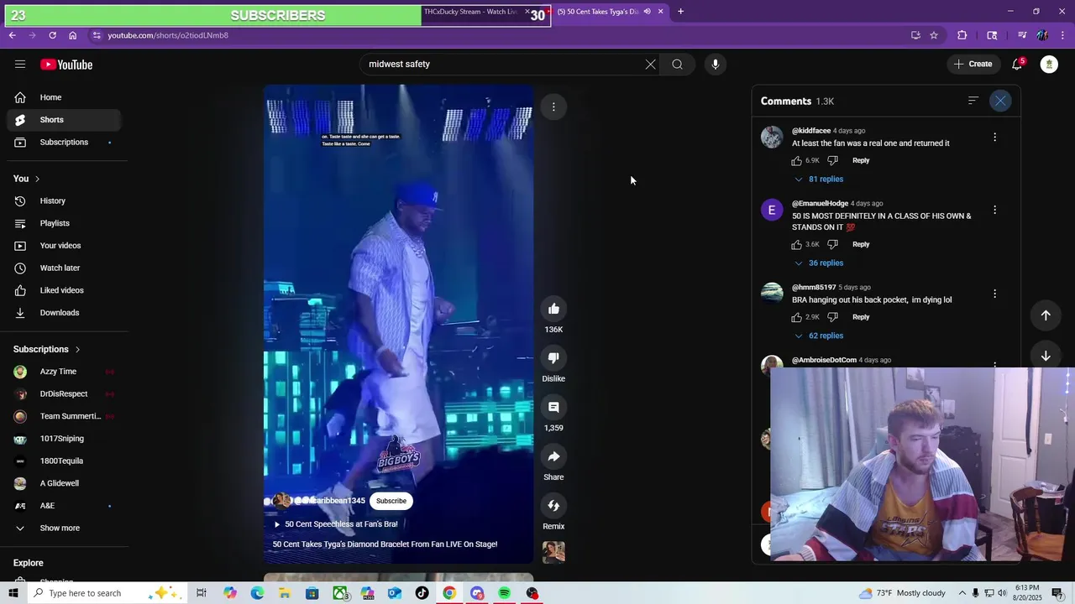Open @kiddfacee's profile avatar
Screen dimensions: 1075x604
coord(772,137)
